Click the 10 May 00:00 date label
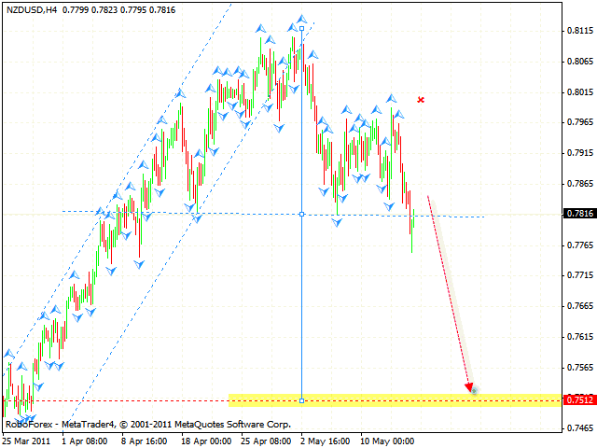Viewport: 597px width, 448px height. (386, 440)
